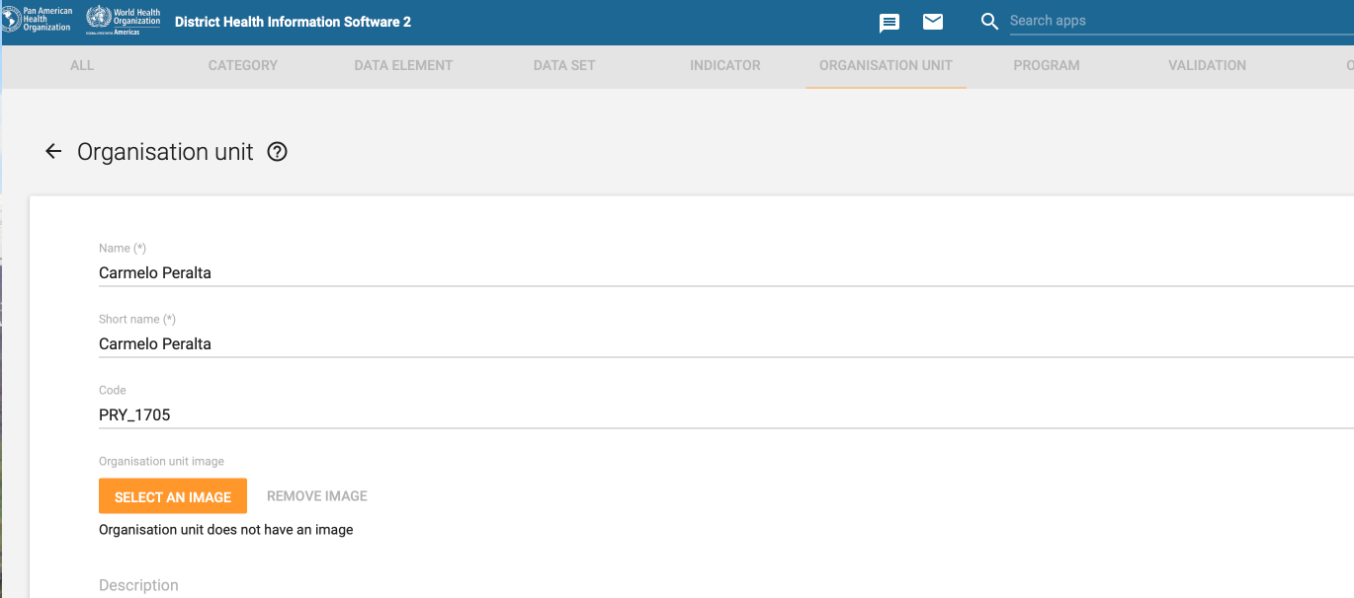Open the DATA SET tab
Image resolution: width=1354 pixels, height=598 pixels.
(x=563, y=65)
